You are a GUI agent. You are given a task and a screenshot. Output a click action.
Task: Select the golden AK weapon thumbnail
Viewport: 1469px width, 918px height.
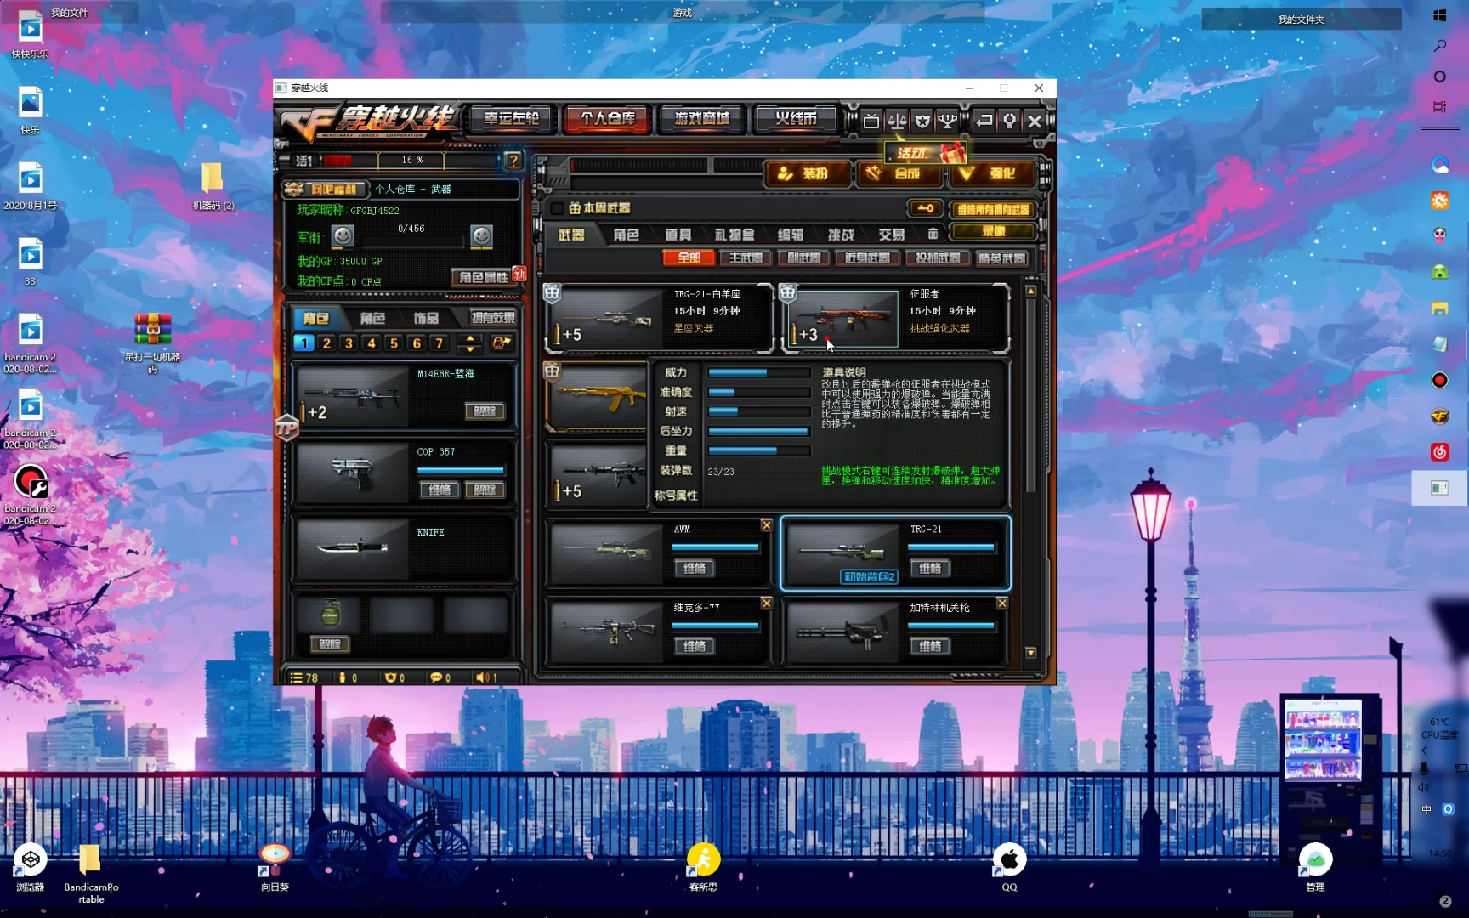pos(601,397)
